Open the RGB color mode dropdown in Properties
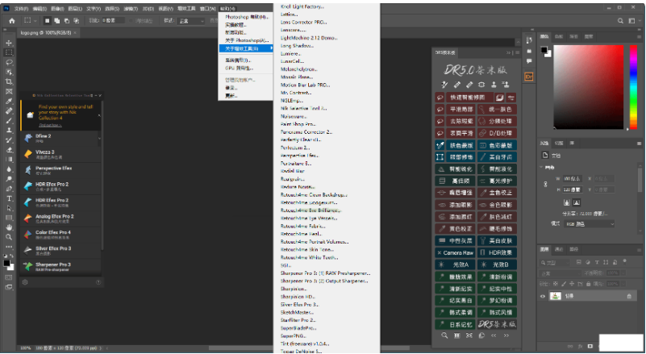Image resolution: width=646 pixels, height=354 pixels. pos(590,224)
